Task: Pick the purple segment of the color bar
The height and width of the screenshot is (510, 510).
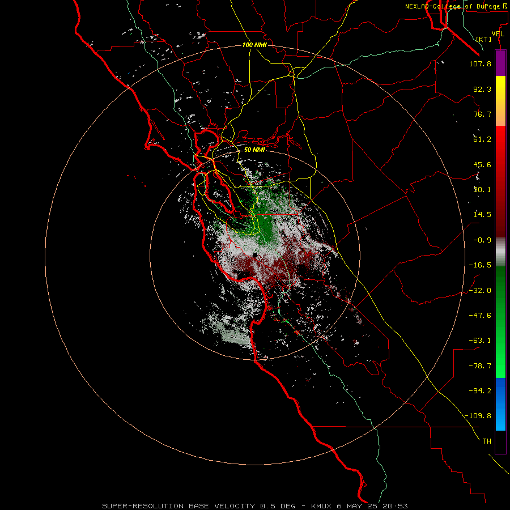Action: (x=500, y=63)
